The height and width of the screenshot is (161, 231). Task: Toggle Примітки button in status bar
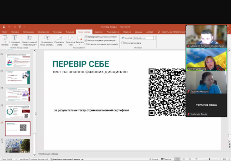[x=166, y=159]
